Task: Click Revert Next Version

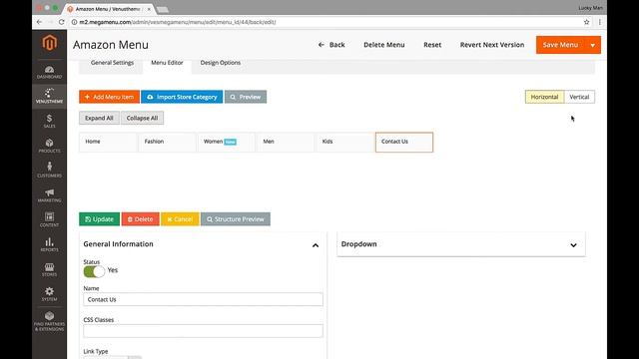Action: (x=492, y=45)
